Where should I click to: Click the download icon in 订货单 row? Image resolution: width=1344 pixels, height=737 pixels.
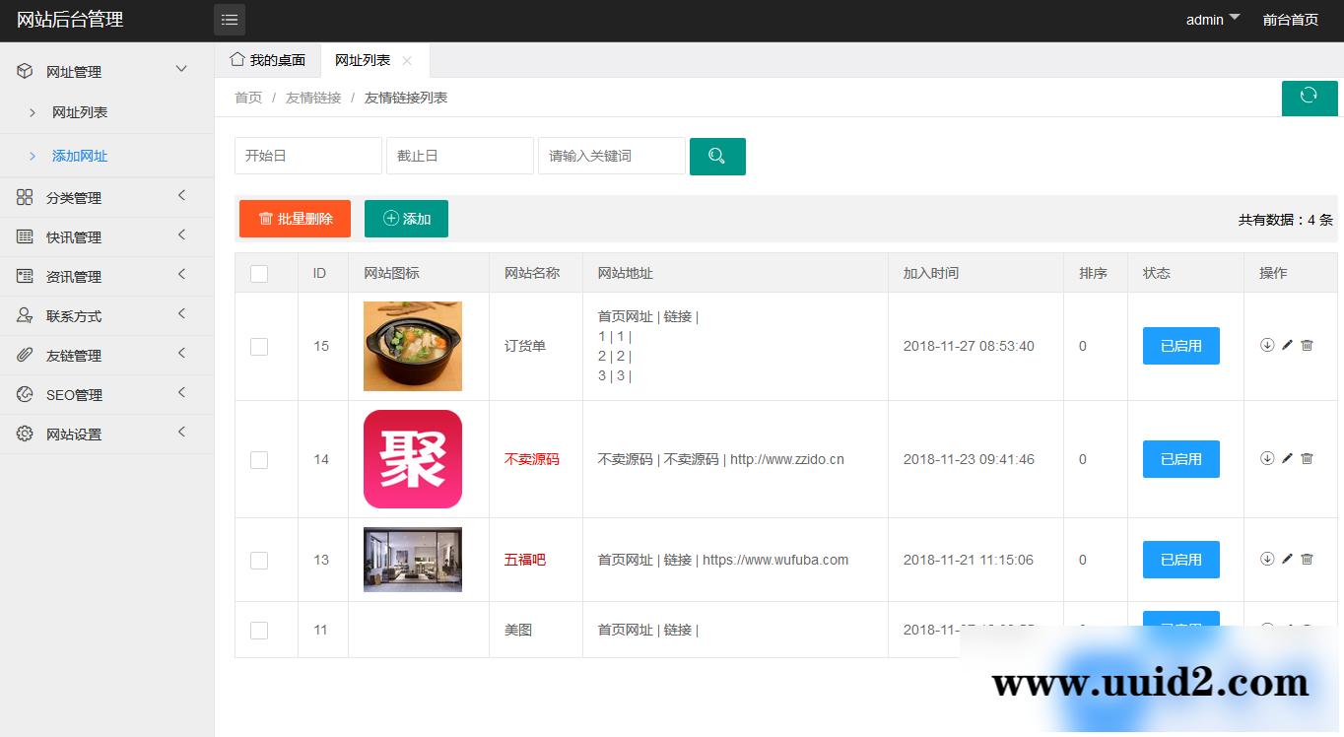pos(1267,345)
